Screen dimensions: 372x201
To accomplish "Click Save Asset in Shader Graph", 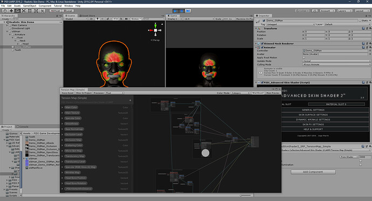I will click(x=67, y=93).
